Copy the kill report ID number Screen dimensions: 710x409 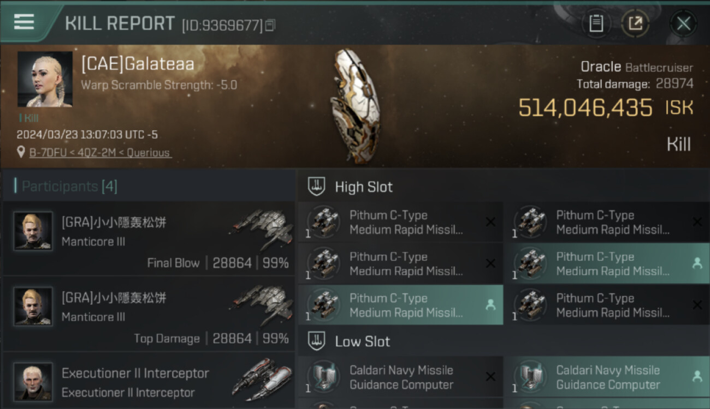click(270, 25)
